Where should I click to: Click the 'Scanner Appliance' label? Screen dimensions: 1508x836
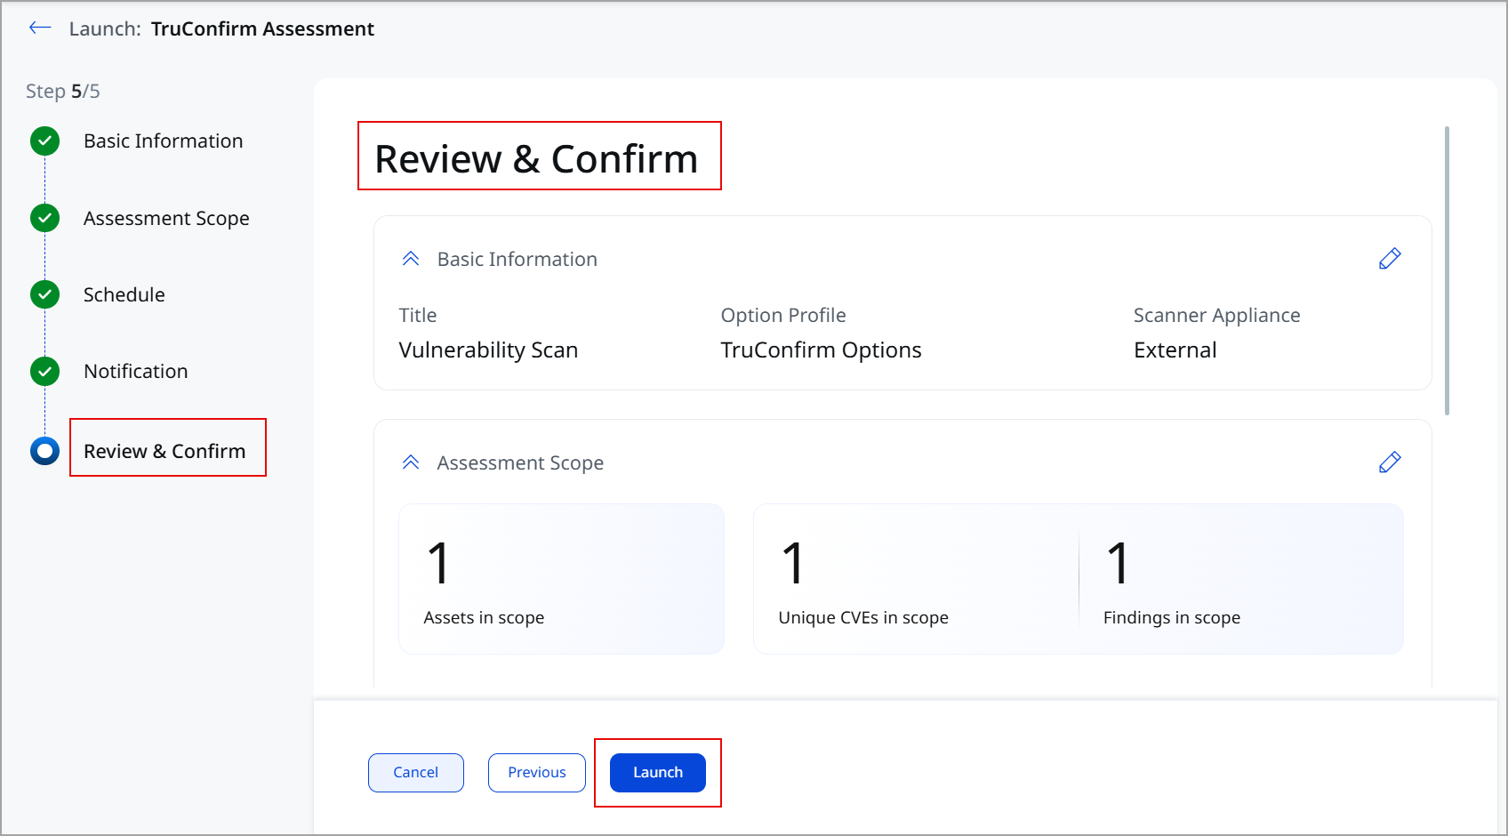(1216, 315)
